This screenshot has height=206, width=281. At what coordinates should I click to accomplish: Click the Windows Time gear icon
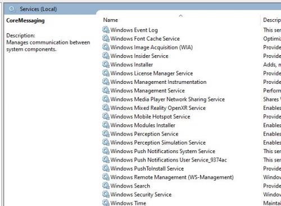pos(106,203)
